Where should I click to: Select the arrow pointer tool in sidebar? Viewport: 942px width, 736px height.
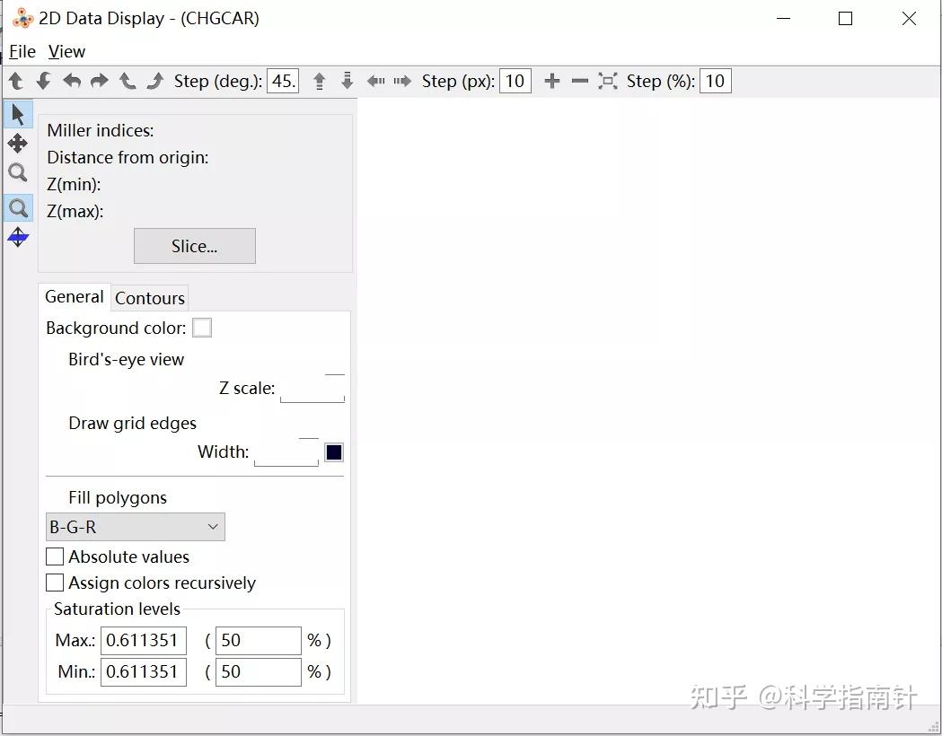pyautogui.click(x=18, y=114)
